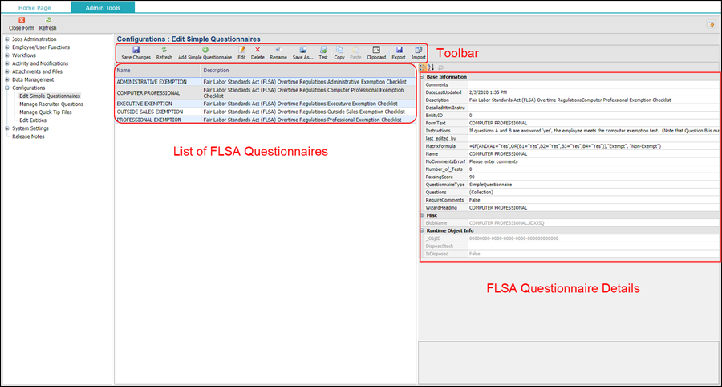This screenshot has height=387, width=722.
Task: Click the DateLastUpdated 2/3/2020 value
Action: point(594,92)
